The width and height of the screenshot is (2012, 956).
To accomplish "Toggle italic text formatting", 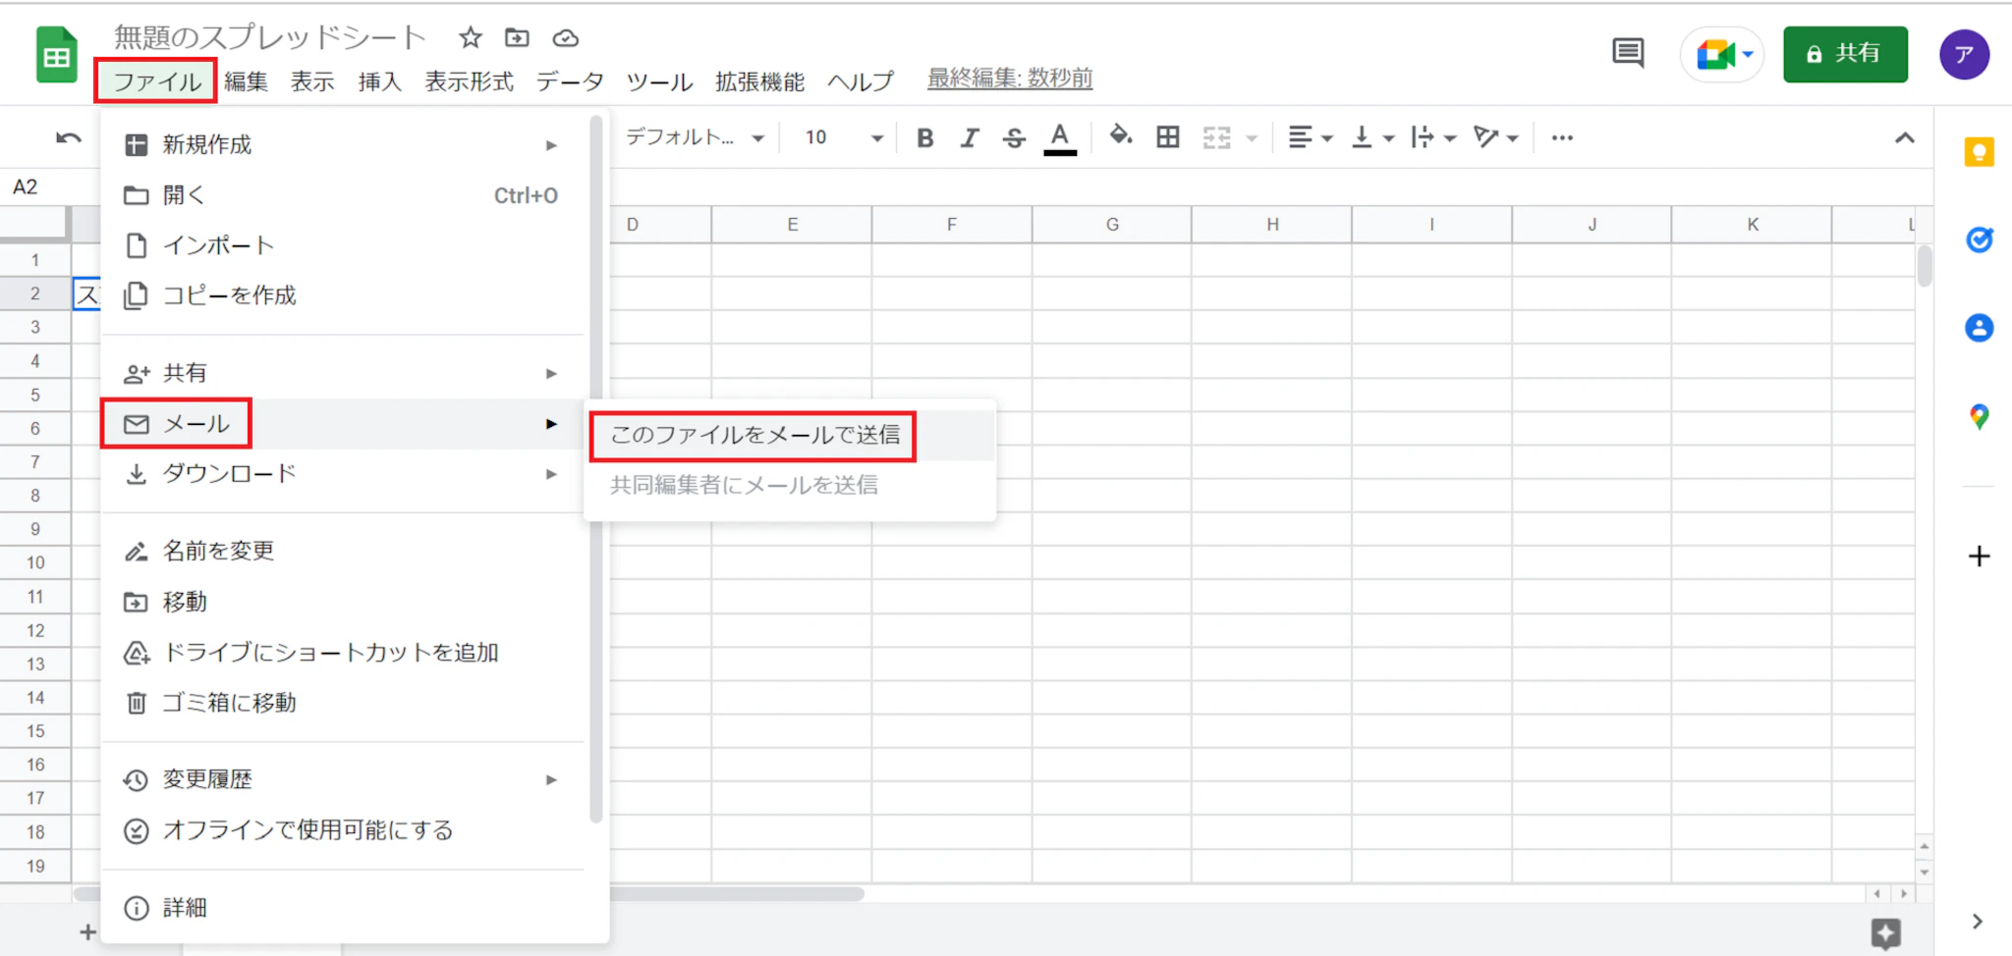I will click(x=970, y=137).
